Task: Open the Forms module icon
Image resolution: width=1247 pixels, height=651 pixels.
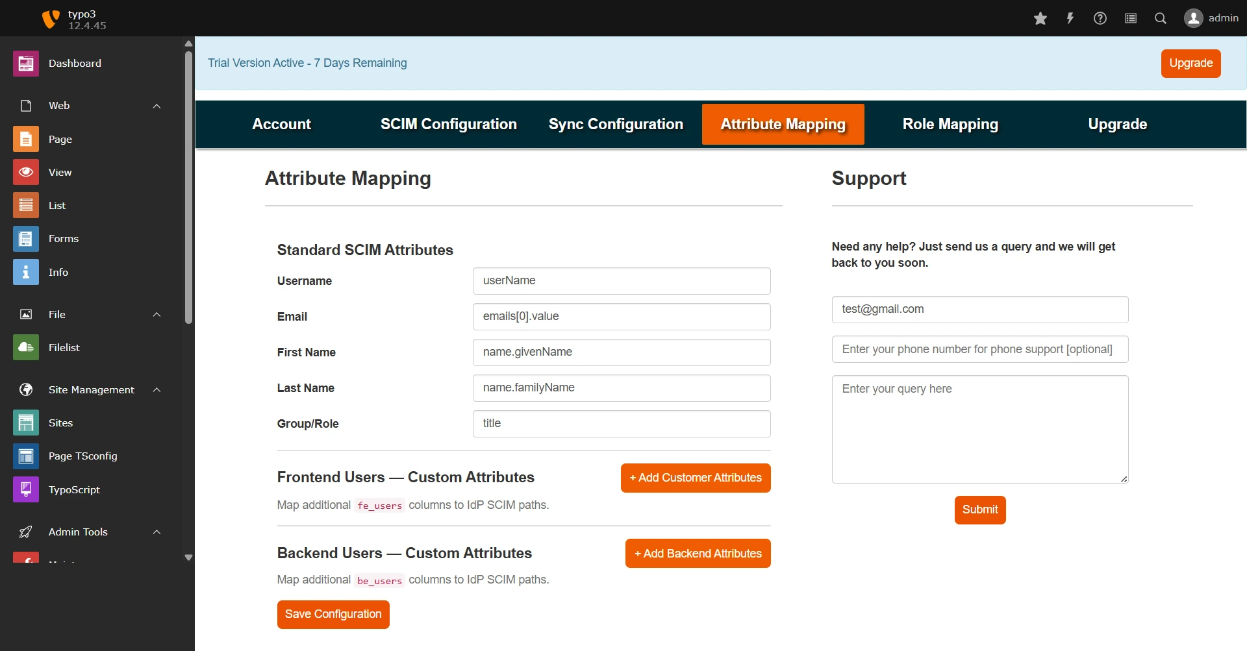Action: pyautogui.click(x=26, y=239)
